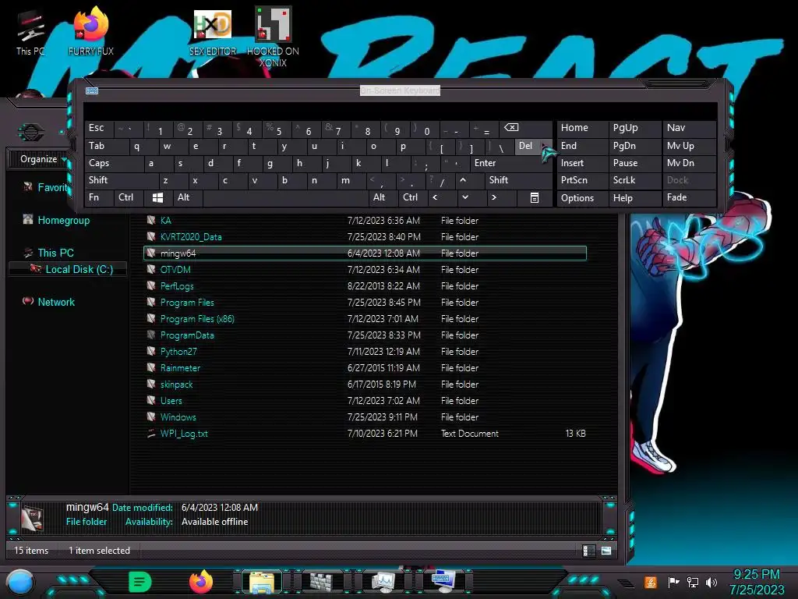Click the Fade key on keyboard
This screenshot has height=599, width=798.
coord(689,197)
